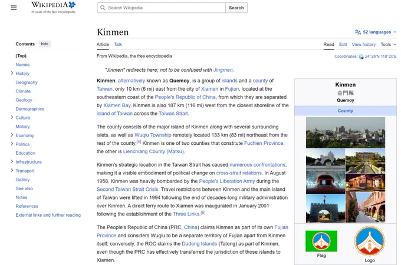This screenshot has width=401, height=265.
Task: Select the Edit tab
Action: click(x=343, y=44)
